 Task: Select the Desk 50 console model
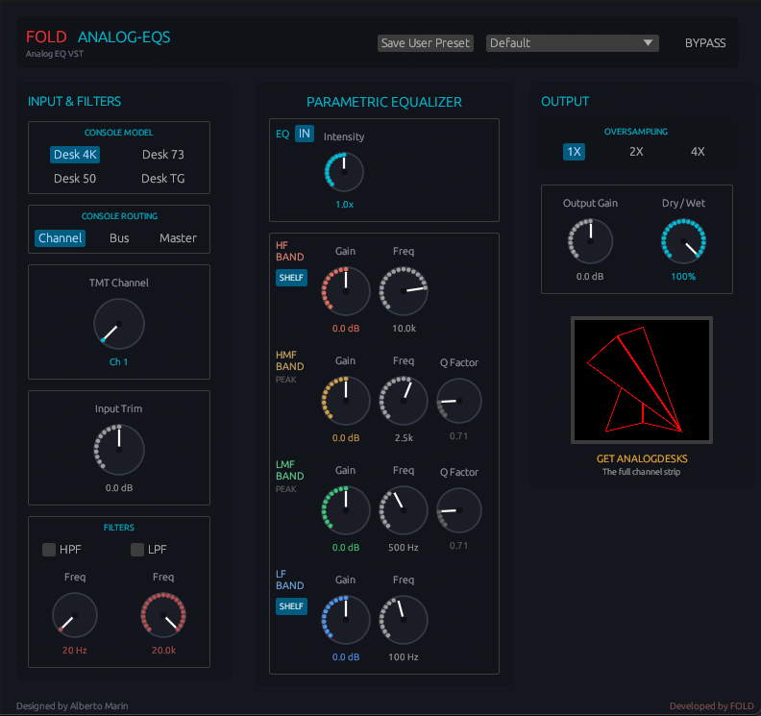(x=75, y=179)
